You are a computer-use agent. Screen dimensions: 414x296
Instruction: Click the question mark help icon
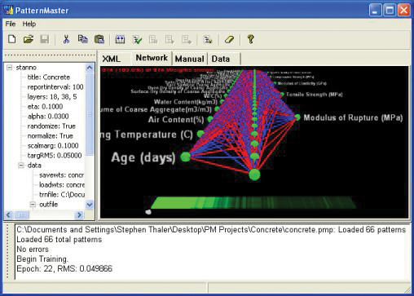(250, 39)
